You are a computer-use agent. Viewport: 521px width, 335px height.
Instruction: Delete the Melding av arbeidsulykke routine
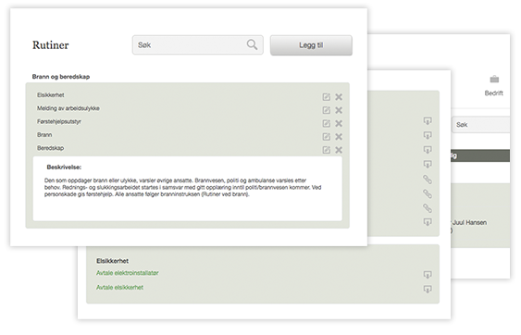tap(339, 110)
